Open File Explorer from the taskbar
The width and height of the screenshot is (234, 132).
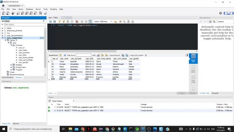pos(71,129)
